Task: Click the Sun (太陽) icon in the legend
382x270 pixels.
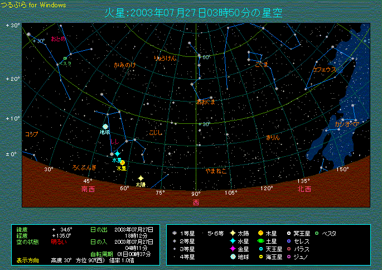Action: (231, 233)
